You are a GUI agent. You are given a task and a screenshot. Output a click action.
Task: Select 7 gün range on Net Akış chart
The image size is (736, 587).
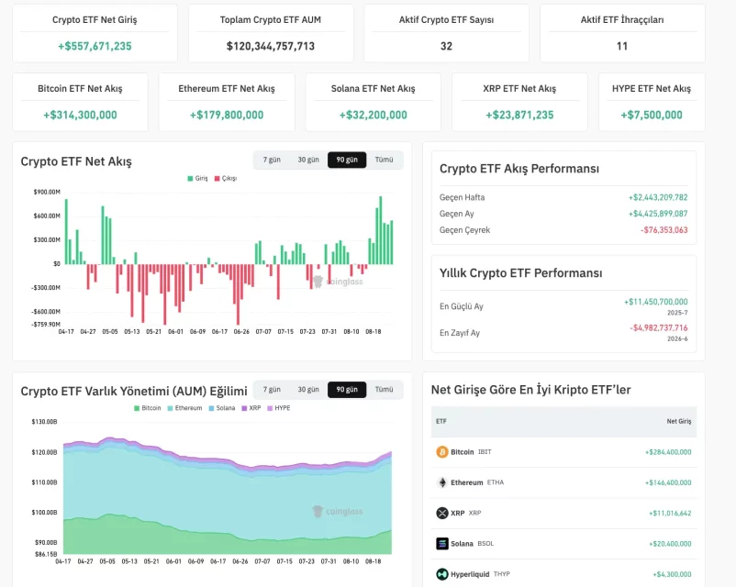point(272,160)
